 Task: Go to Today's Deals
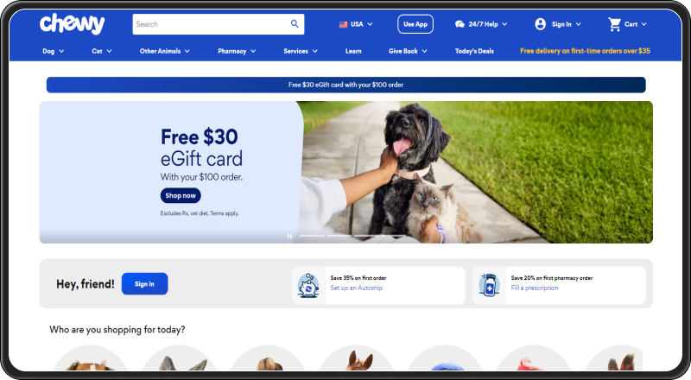click(474, 51)
